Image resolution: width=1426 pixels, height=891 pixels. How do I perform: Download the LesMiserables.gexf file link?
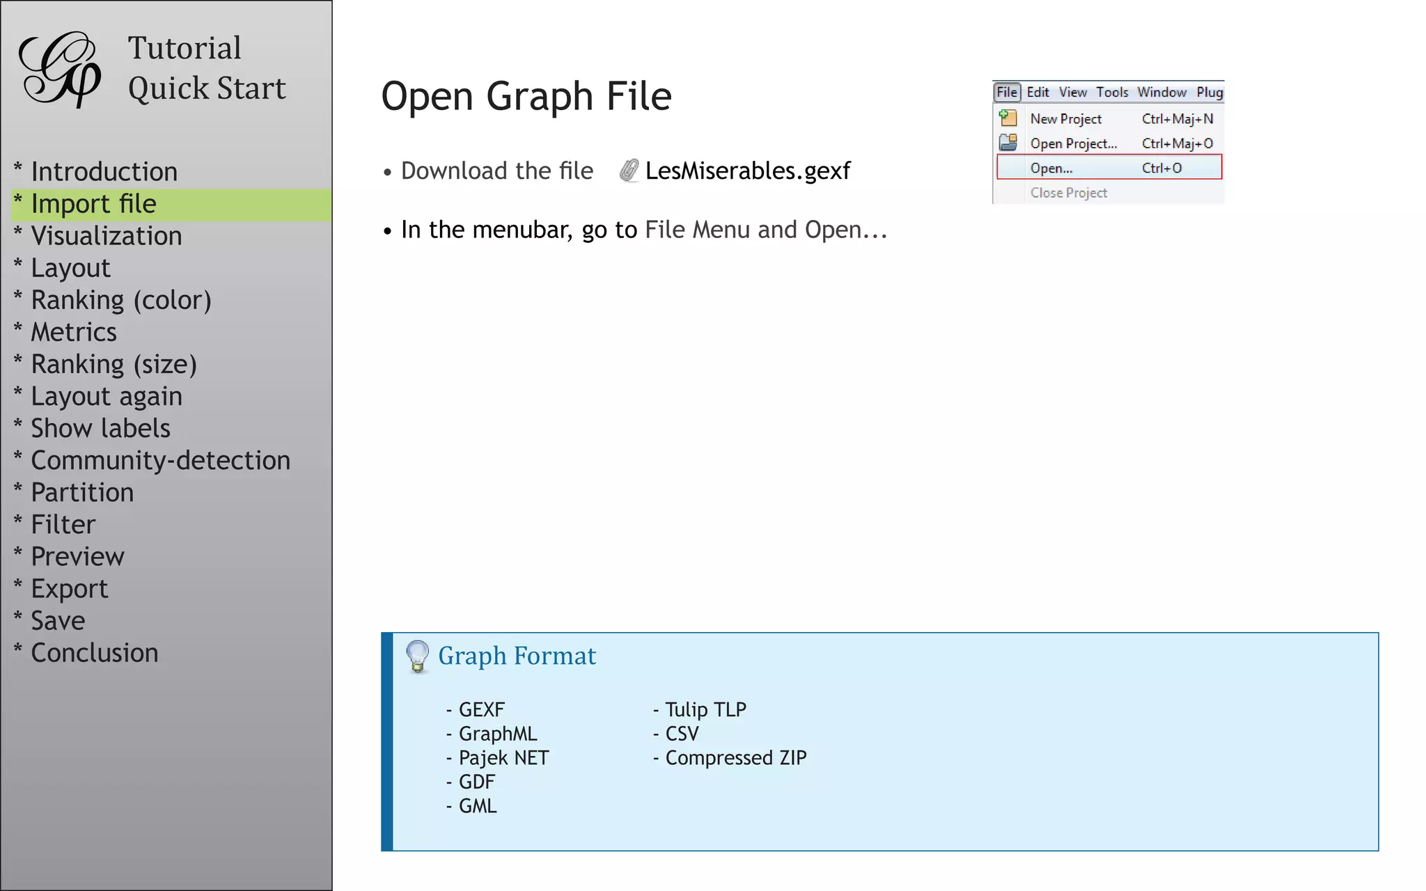[747, 171]
